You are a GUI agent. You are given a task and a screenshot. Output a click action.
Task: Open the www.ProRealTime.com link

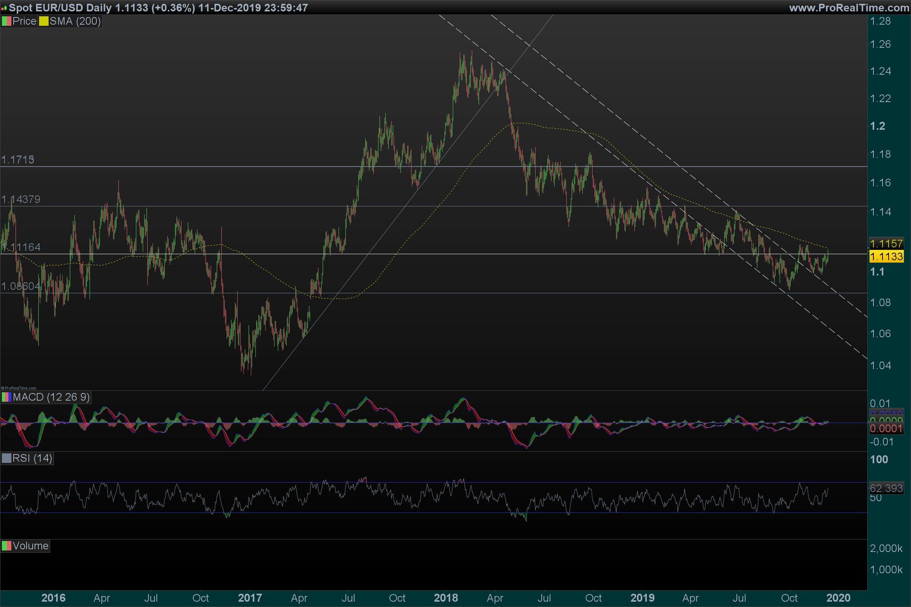[849, 8]
